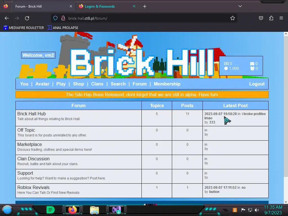Open the Roblox Revivals board

(33, 187)
